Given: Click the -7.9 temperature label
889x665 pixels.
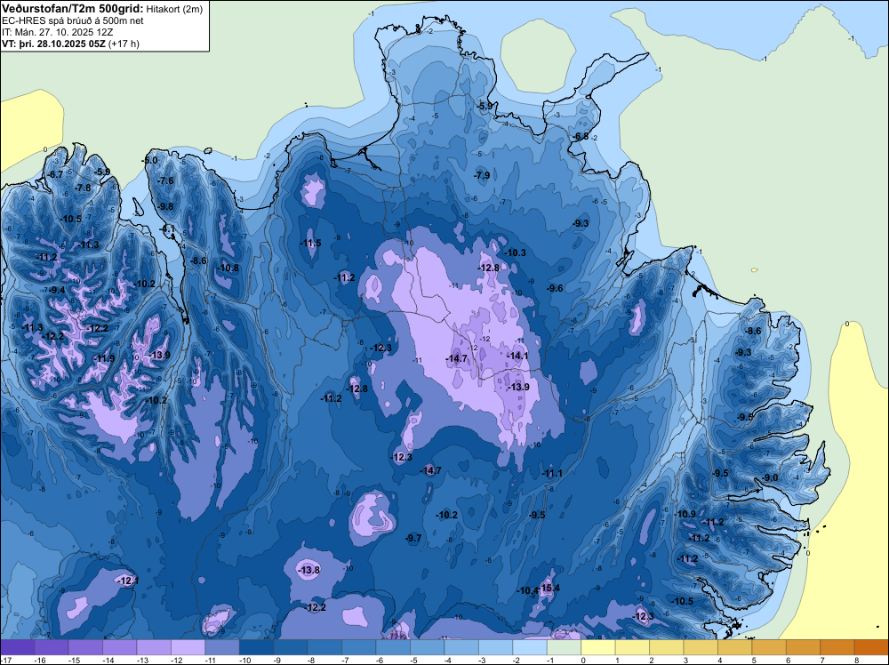Looking at the screenshot, I should point(482,175).
